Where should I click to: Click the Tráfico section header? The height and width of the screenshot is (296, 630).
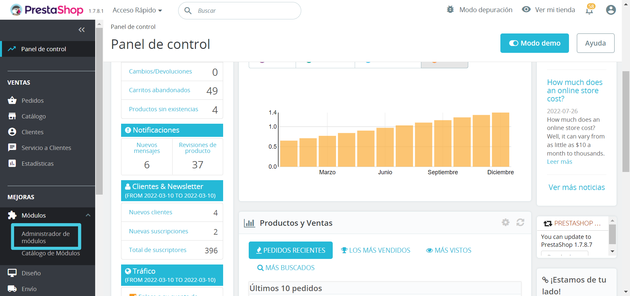[x=172, y=275]
